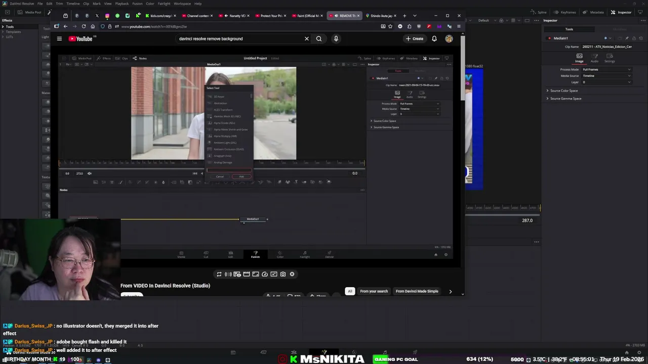648x364 pixels.
Task: Select the From Davinci Made Simple chip
Action: (x=417, y=291)
